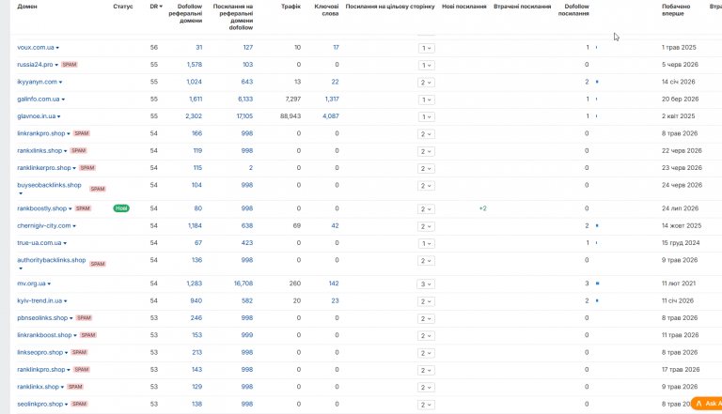Open dofollow referring domains value 2,302
The width and height of the screenshot is (722, 414).
[x=194, y=116]
